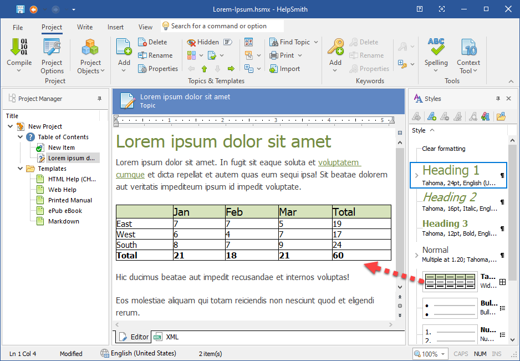Click the command search box

222,26
